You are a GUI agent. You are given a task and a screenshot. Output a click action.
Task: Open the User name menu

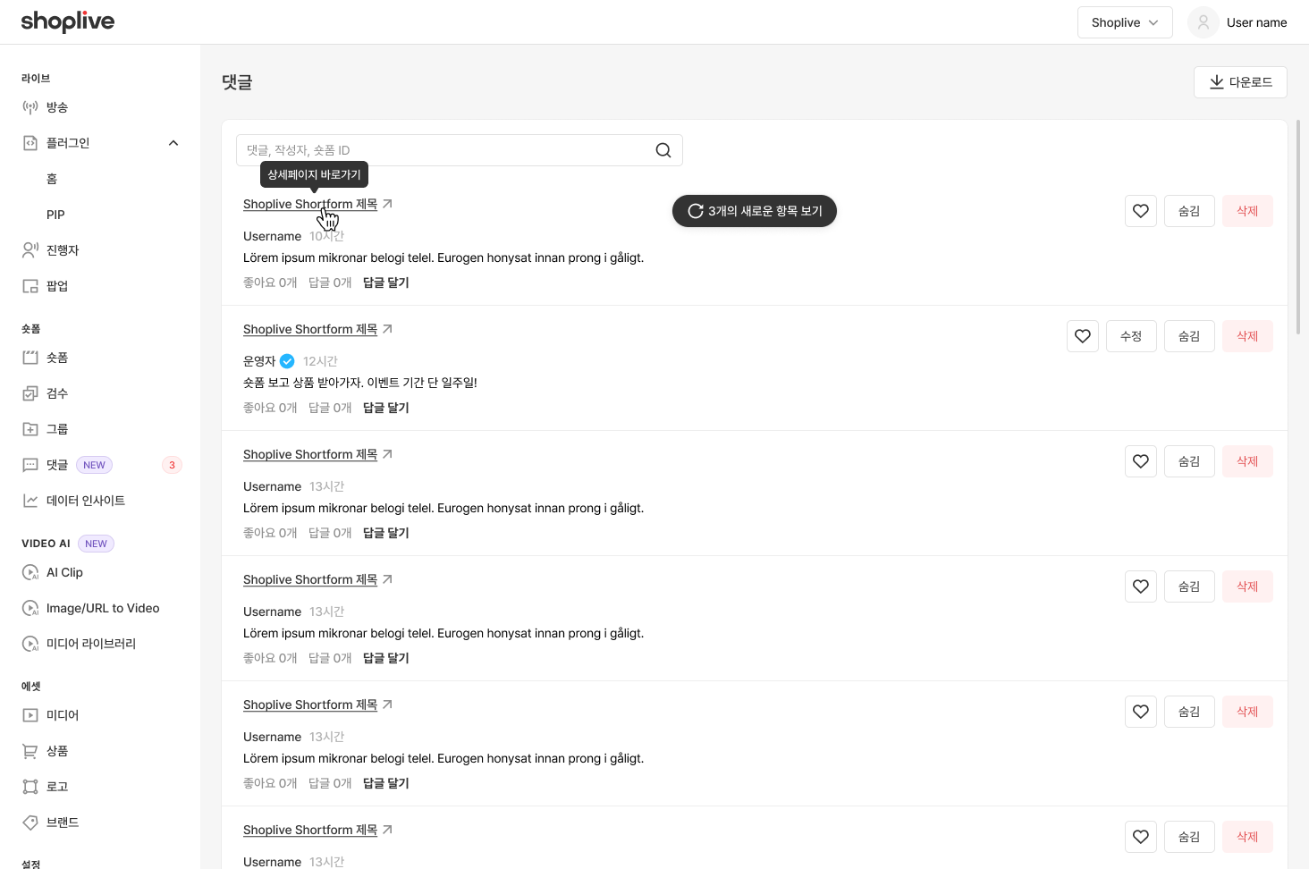point(1237,22)
